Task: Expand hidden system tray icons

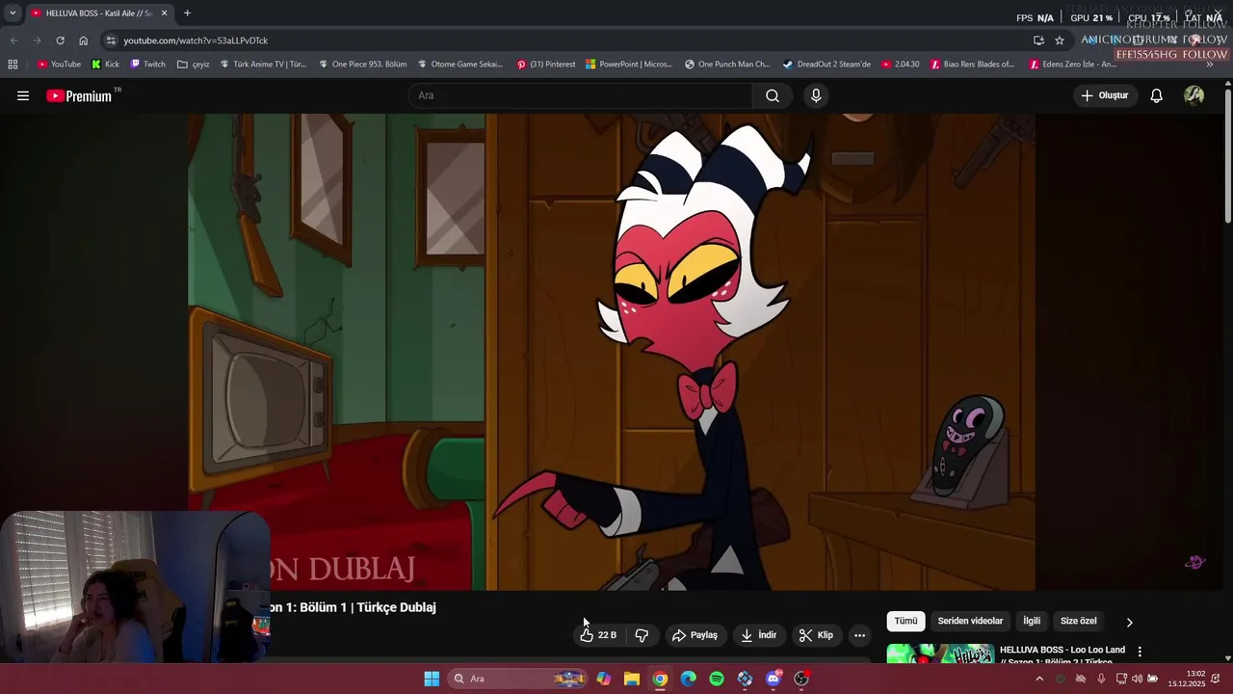Action: (x=1038, y=679)
